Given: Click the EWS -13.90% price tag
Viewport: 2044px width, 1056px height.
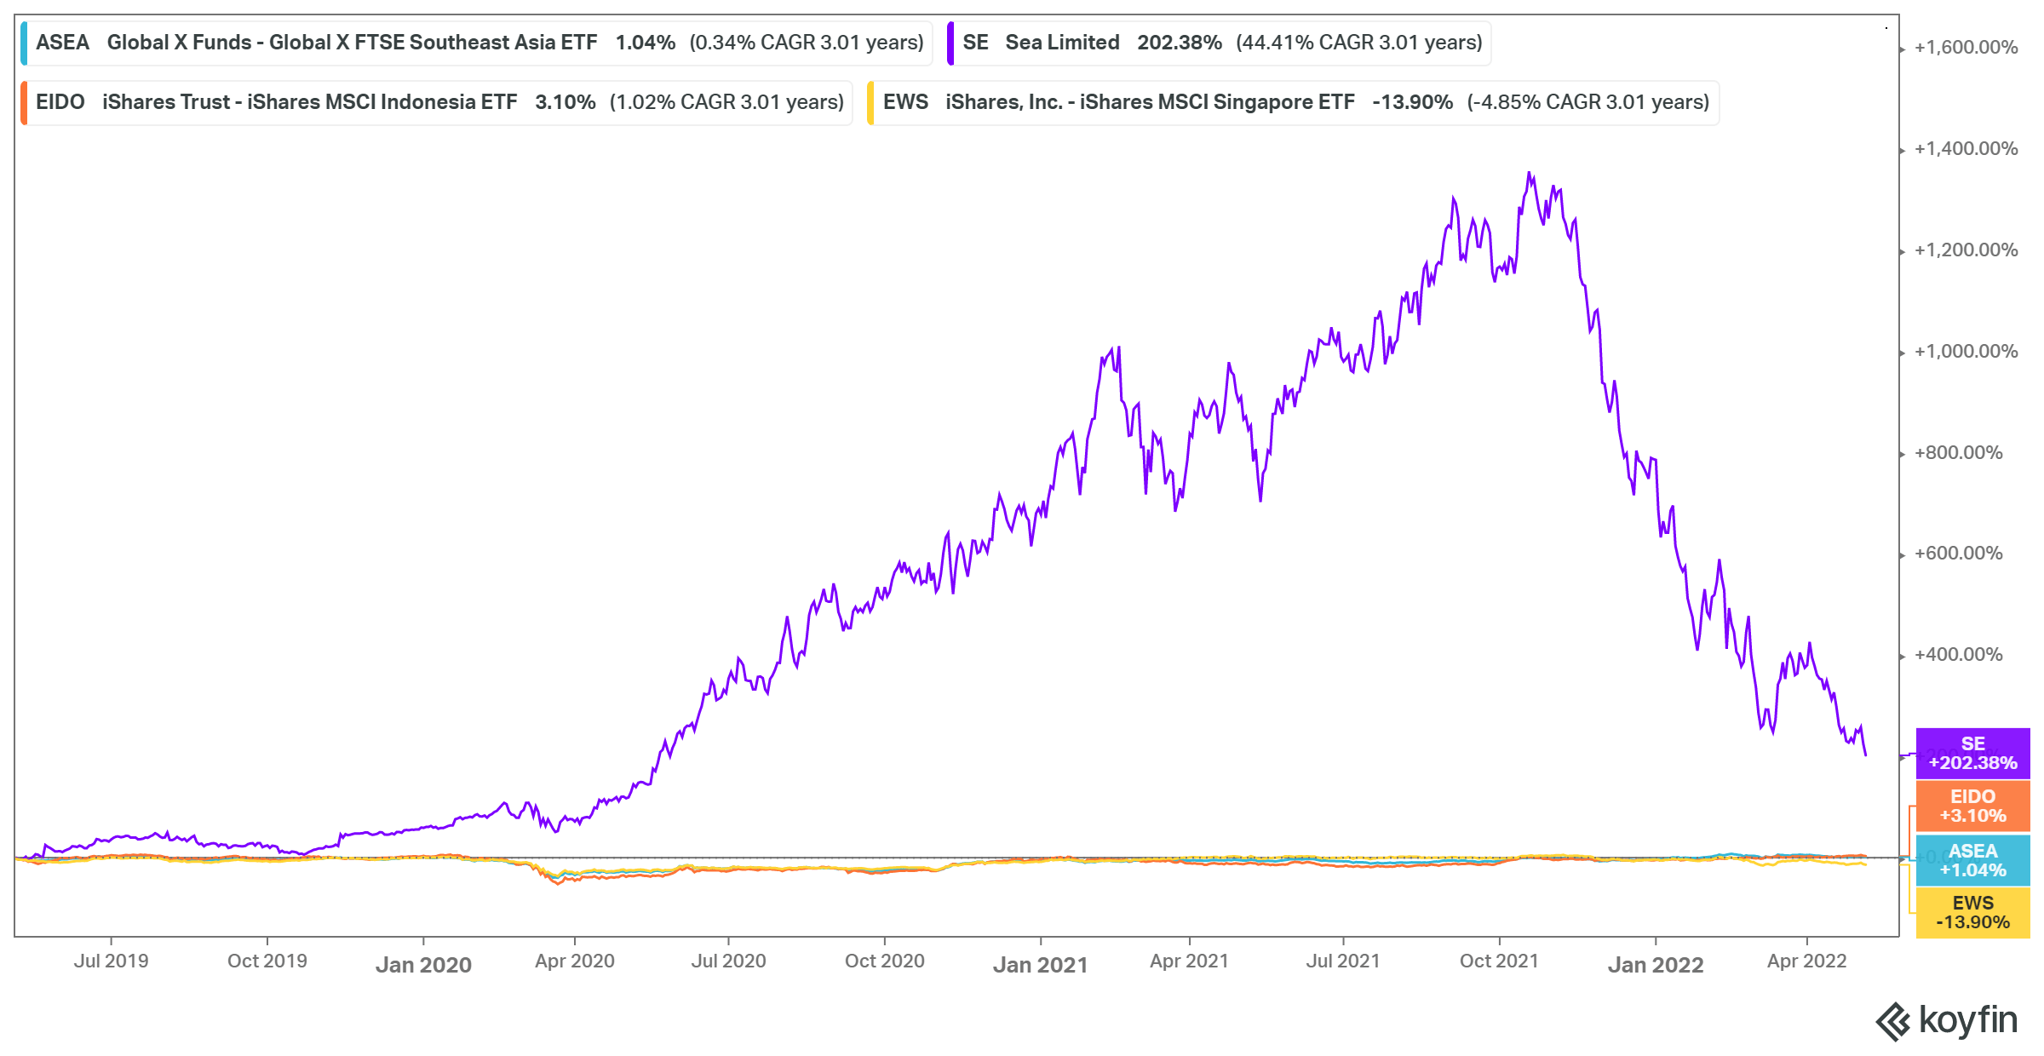Looking at the screenshot, I should pos(1972,913).
